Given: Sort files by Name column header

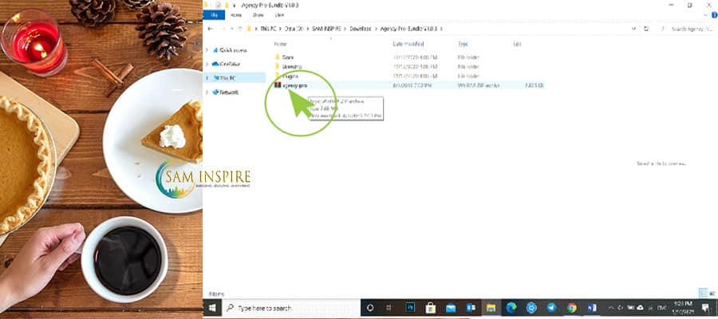Looking at the screenshot, I should click(281, 44).
